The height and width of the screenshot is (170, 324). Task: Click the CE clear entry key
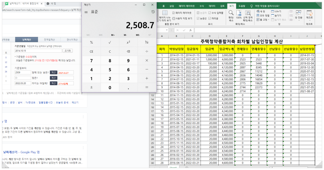coord(92,51)
